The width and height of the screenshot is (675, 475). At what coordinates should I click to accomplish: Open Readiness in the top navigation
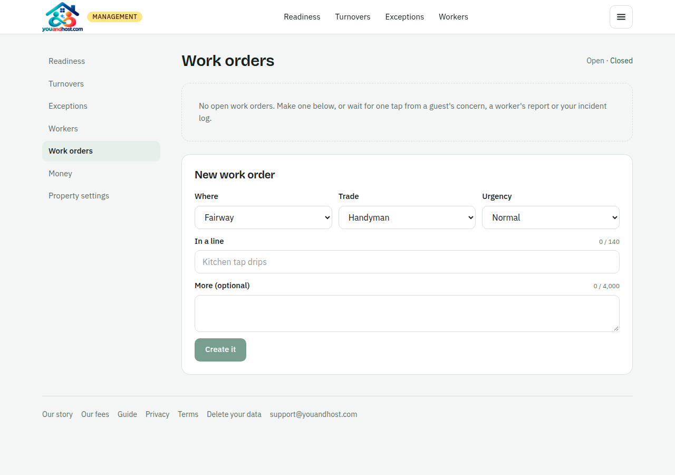302,17
